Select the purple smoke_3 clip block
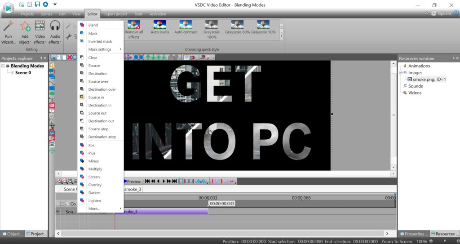Screen dimensions: 460x244 (x=161, y=211)
